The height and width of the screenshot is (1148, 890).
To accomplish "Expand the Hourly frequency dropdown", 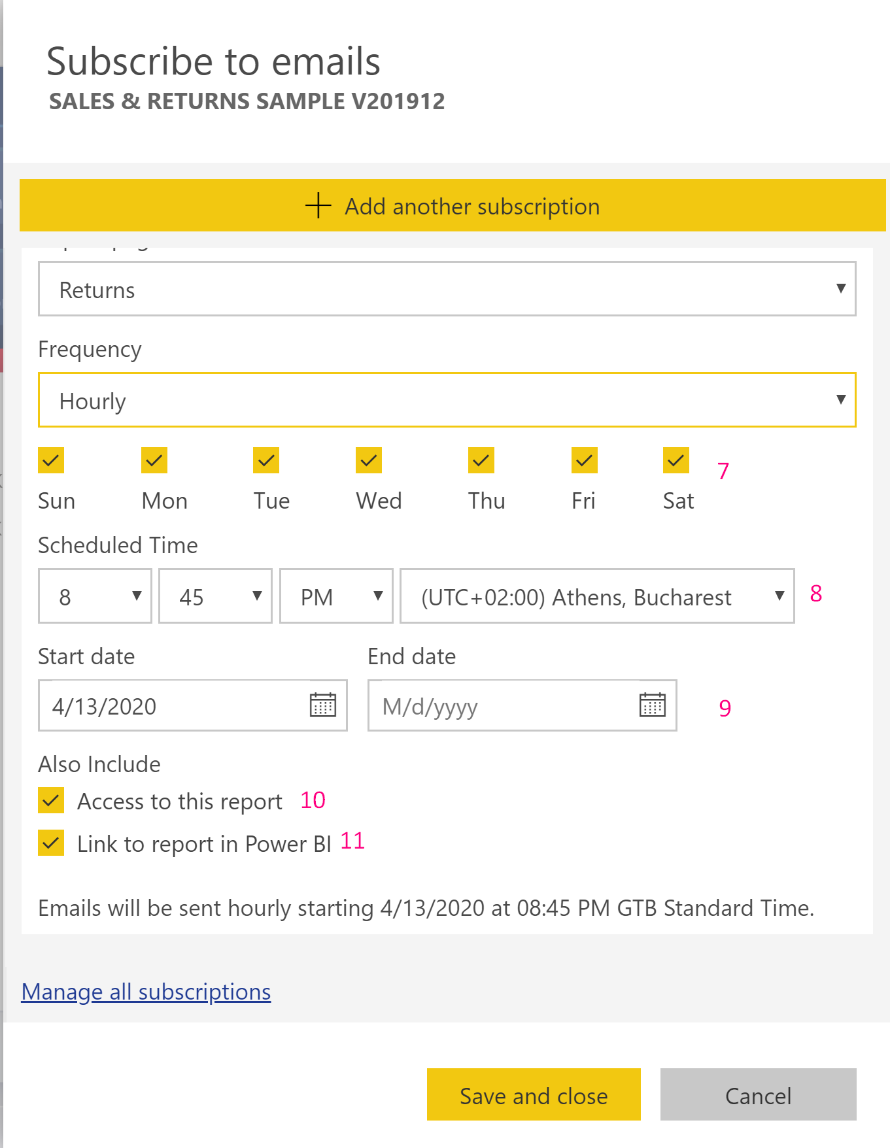I will pyautogui.click(x=447, y=400).
